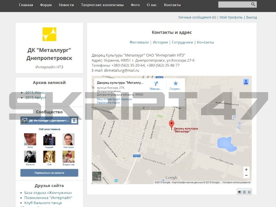Click the Выход logout link

pos(252,17)
